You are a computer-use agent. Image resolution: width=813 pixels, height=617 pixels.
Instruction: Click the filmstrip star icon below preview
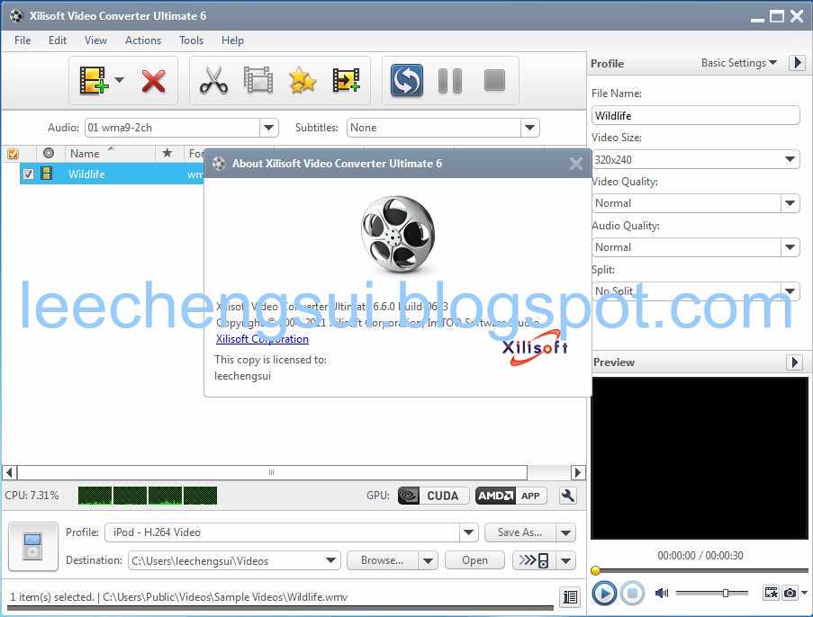tap(771, 592)
